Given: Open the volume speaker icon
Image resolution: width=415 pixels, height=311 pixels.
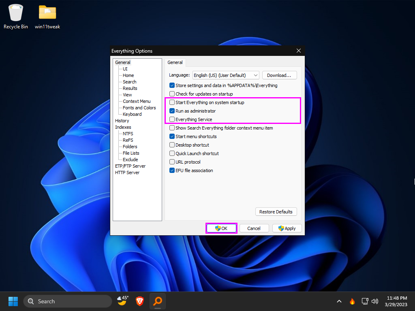Looking at the screenshot, I should 375,301.
